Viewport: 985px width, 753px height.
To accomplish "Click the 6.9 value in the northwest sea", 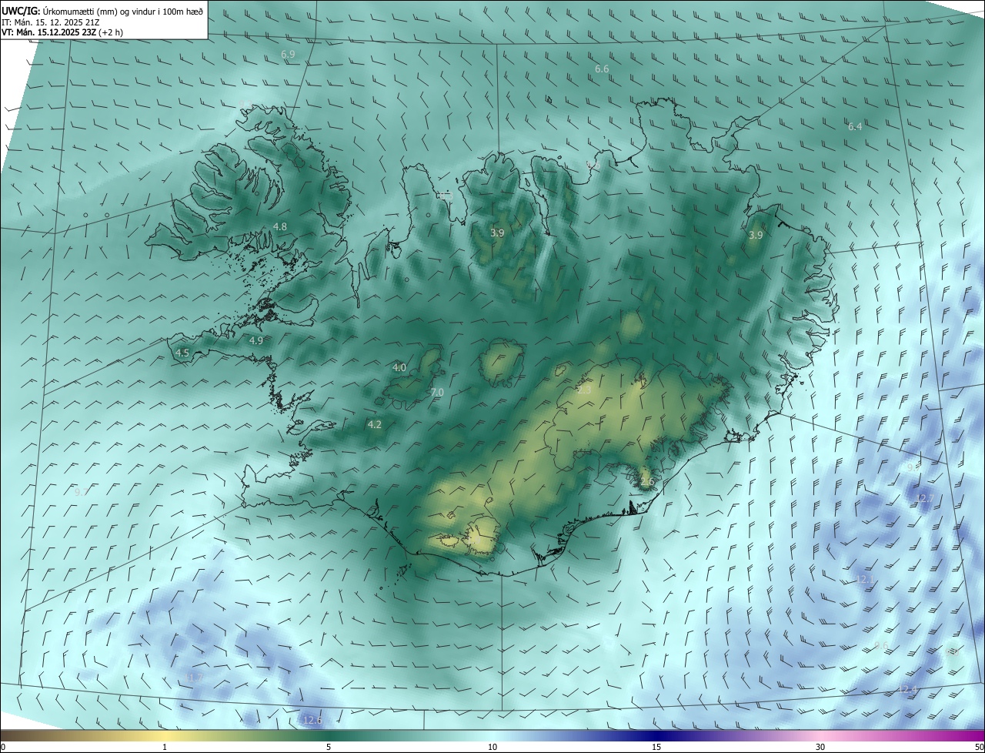I will 288,55.
